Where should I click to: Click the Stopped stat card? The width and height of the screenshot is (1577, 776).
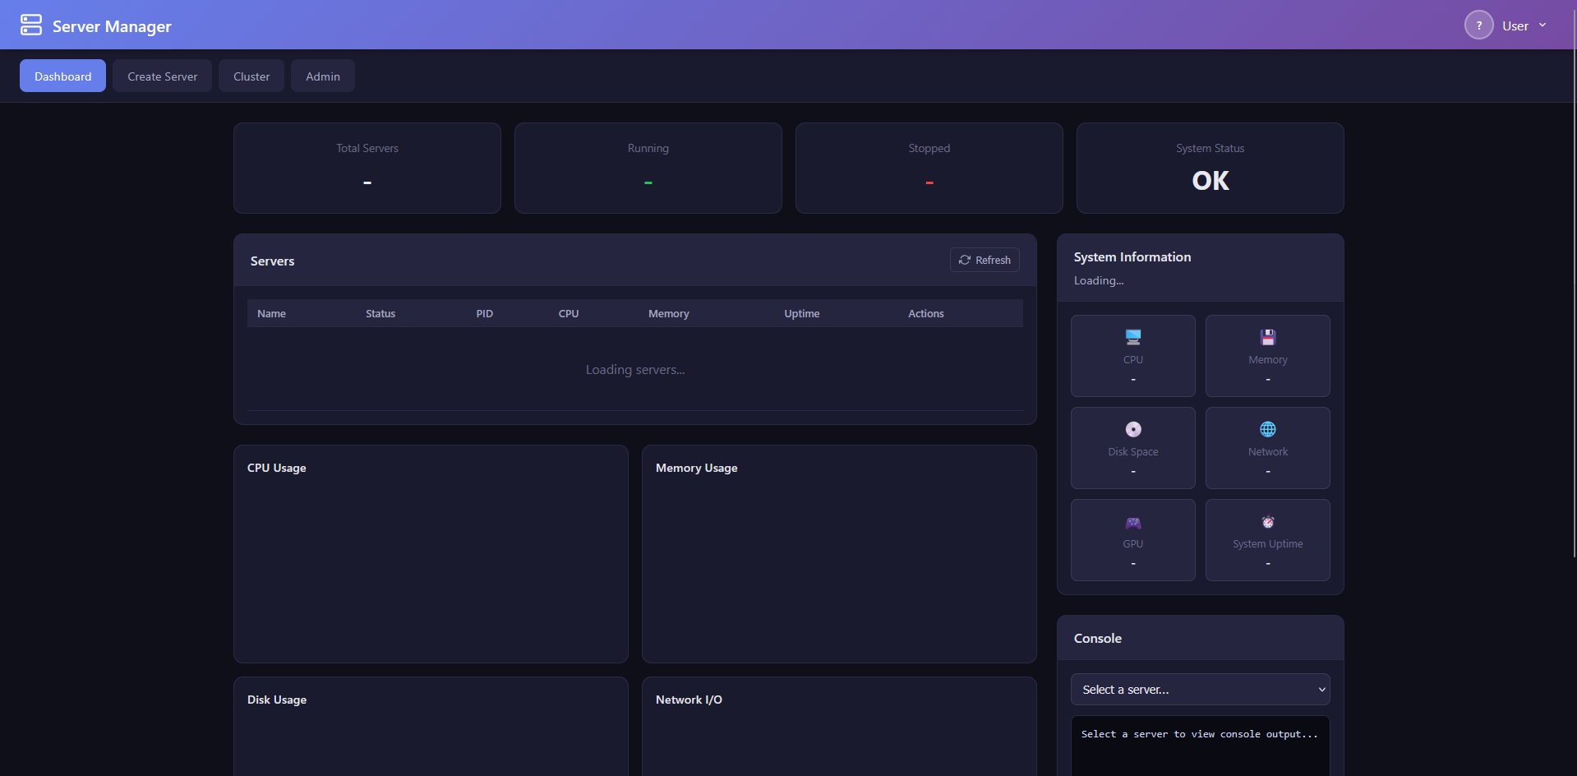point(929,169)
